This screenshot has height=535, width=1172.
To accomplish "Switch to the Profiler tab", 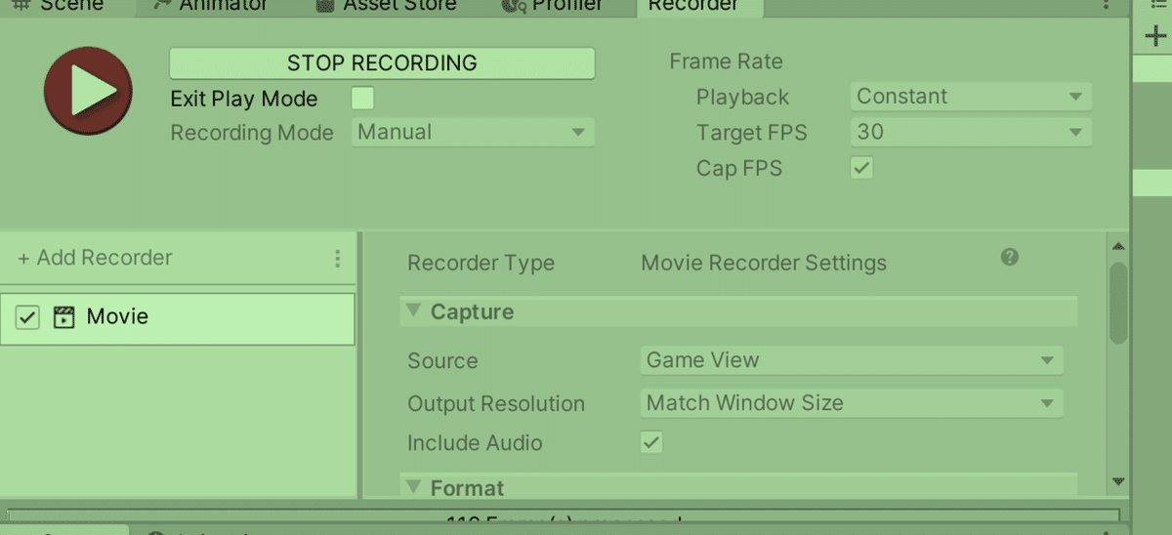I will tap(553, 6).
